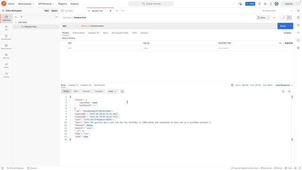Screen dimensions: 302x170
Task: Click the collections filter icon
Action: [x=21, y=17]
